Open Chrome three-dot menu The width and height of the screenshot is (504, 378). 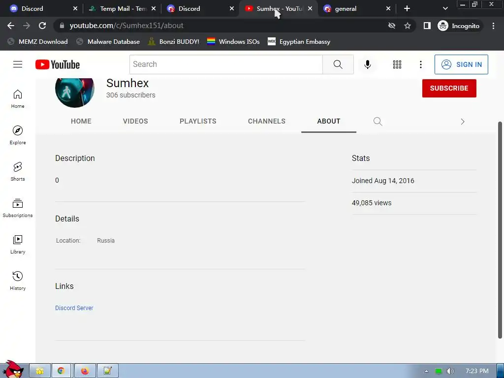(x=493, y=26)
